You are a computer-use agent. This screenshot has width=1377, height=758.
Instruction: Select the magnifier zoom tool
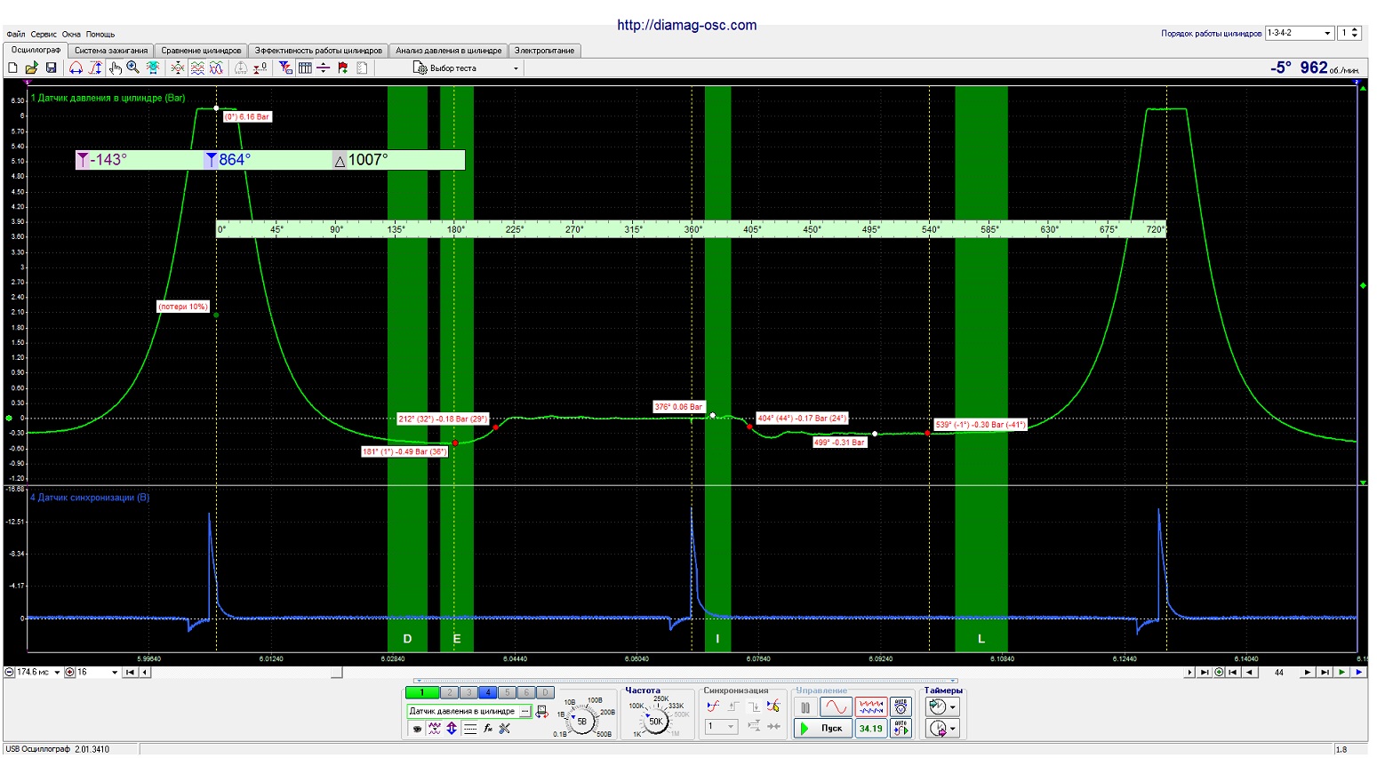132,68
